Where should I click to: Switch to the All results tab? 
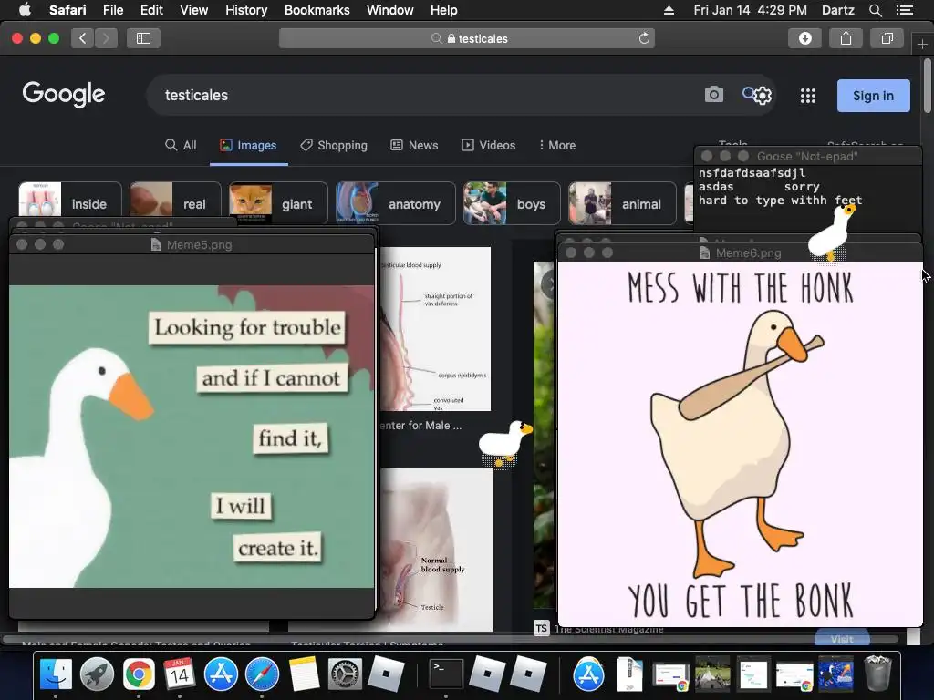point(181,145)
